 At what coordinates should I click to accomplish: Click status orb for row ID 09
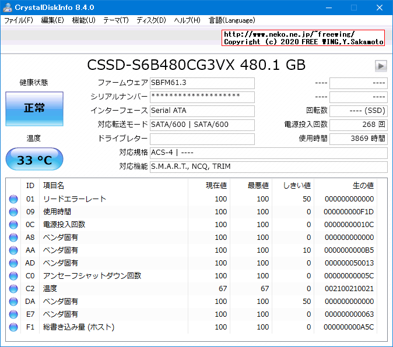tap(13, 212)
